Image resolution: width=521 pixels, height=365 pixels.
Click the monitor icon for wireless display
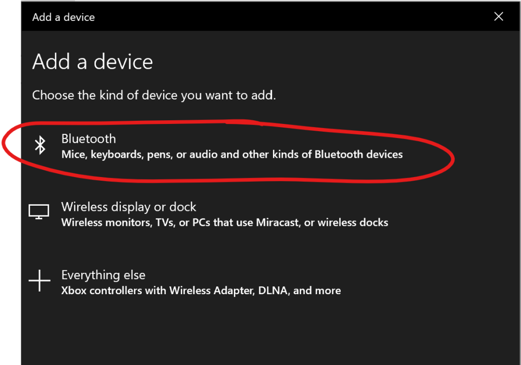click(39, 211)
